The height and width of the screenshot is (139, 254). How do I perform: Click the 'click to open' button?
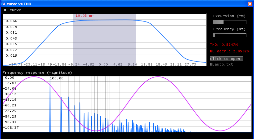(x=226, y=59)
